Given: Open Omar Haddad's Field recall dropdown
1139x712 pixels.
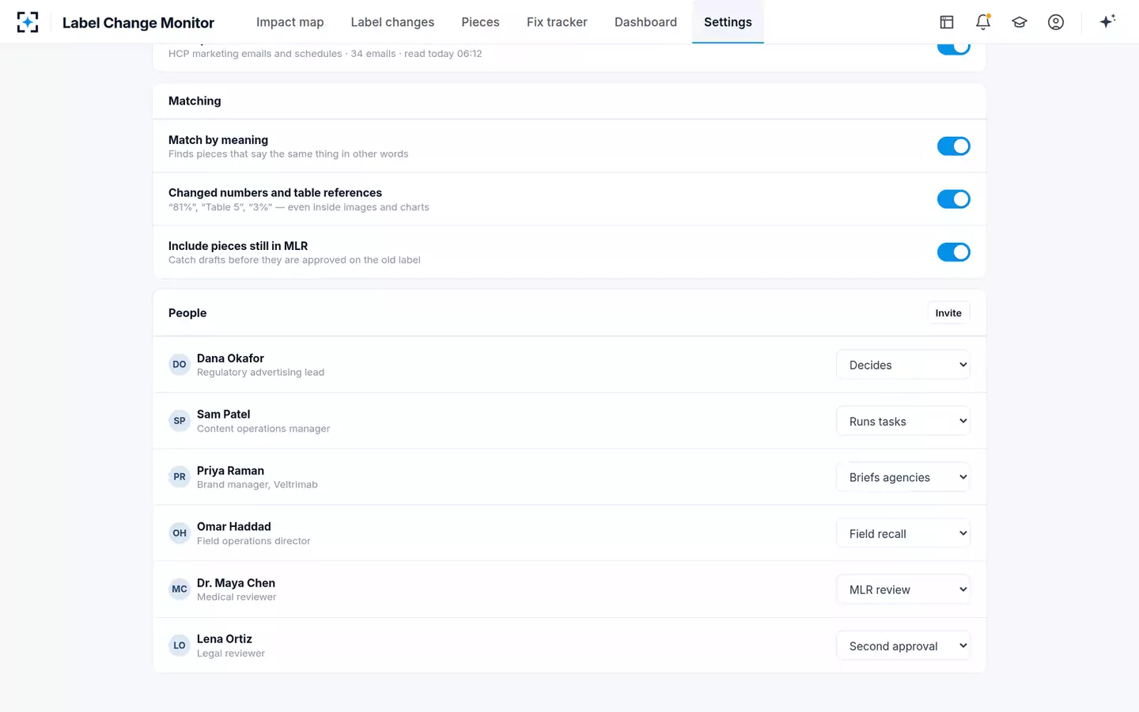Looking at the screenshot, I should [903, 533].
